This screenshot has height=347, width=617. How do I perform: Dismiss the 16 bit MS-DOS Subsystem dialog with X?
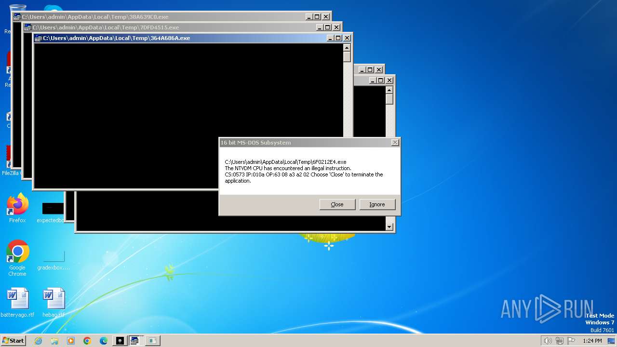pos(395,143)
